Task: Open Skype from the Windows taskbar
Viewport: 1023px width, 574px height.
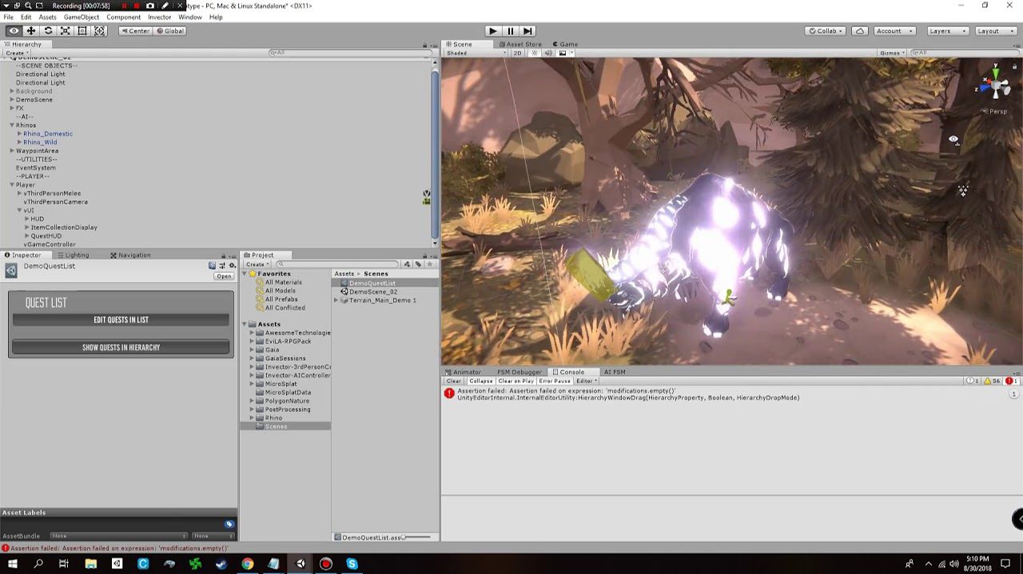Action: [352, 564]
